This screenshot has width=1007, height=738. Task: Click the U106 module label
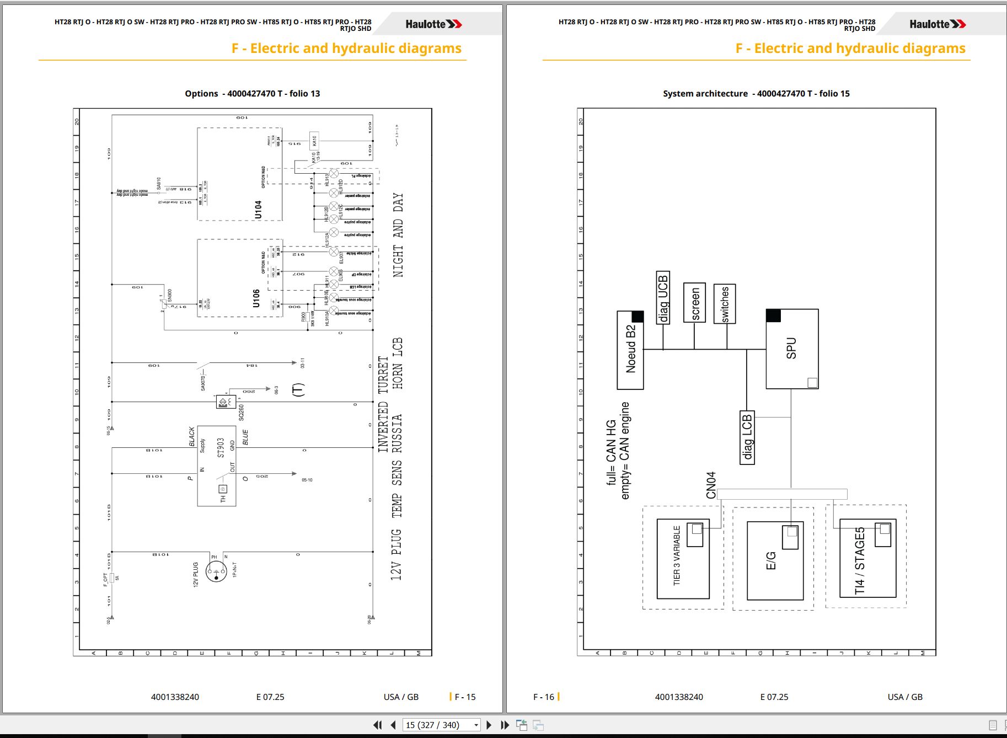click(256, 298)
